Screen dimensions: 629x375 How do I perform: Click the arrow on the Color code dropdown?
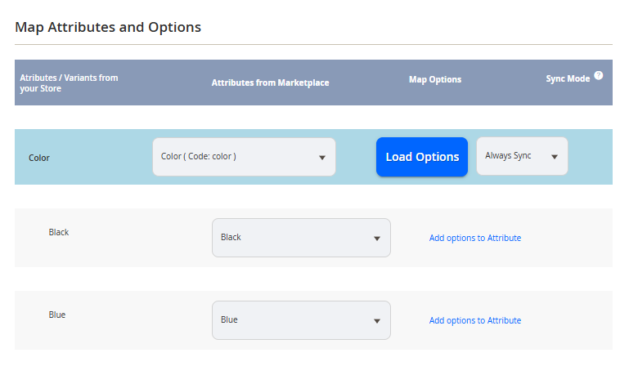click(x=321, y=158)
